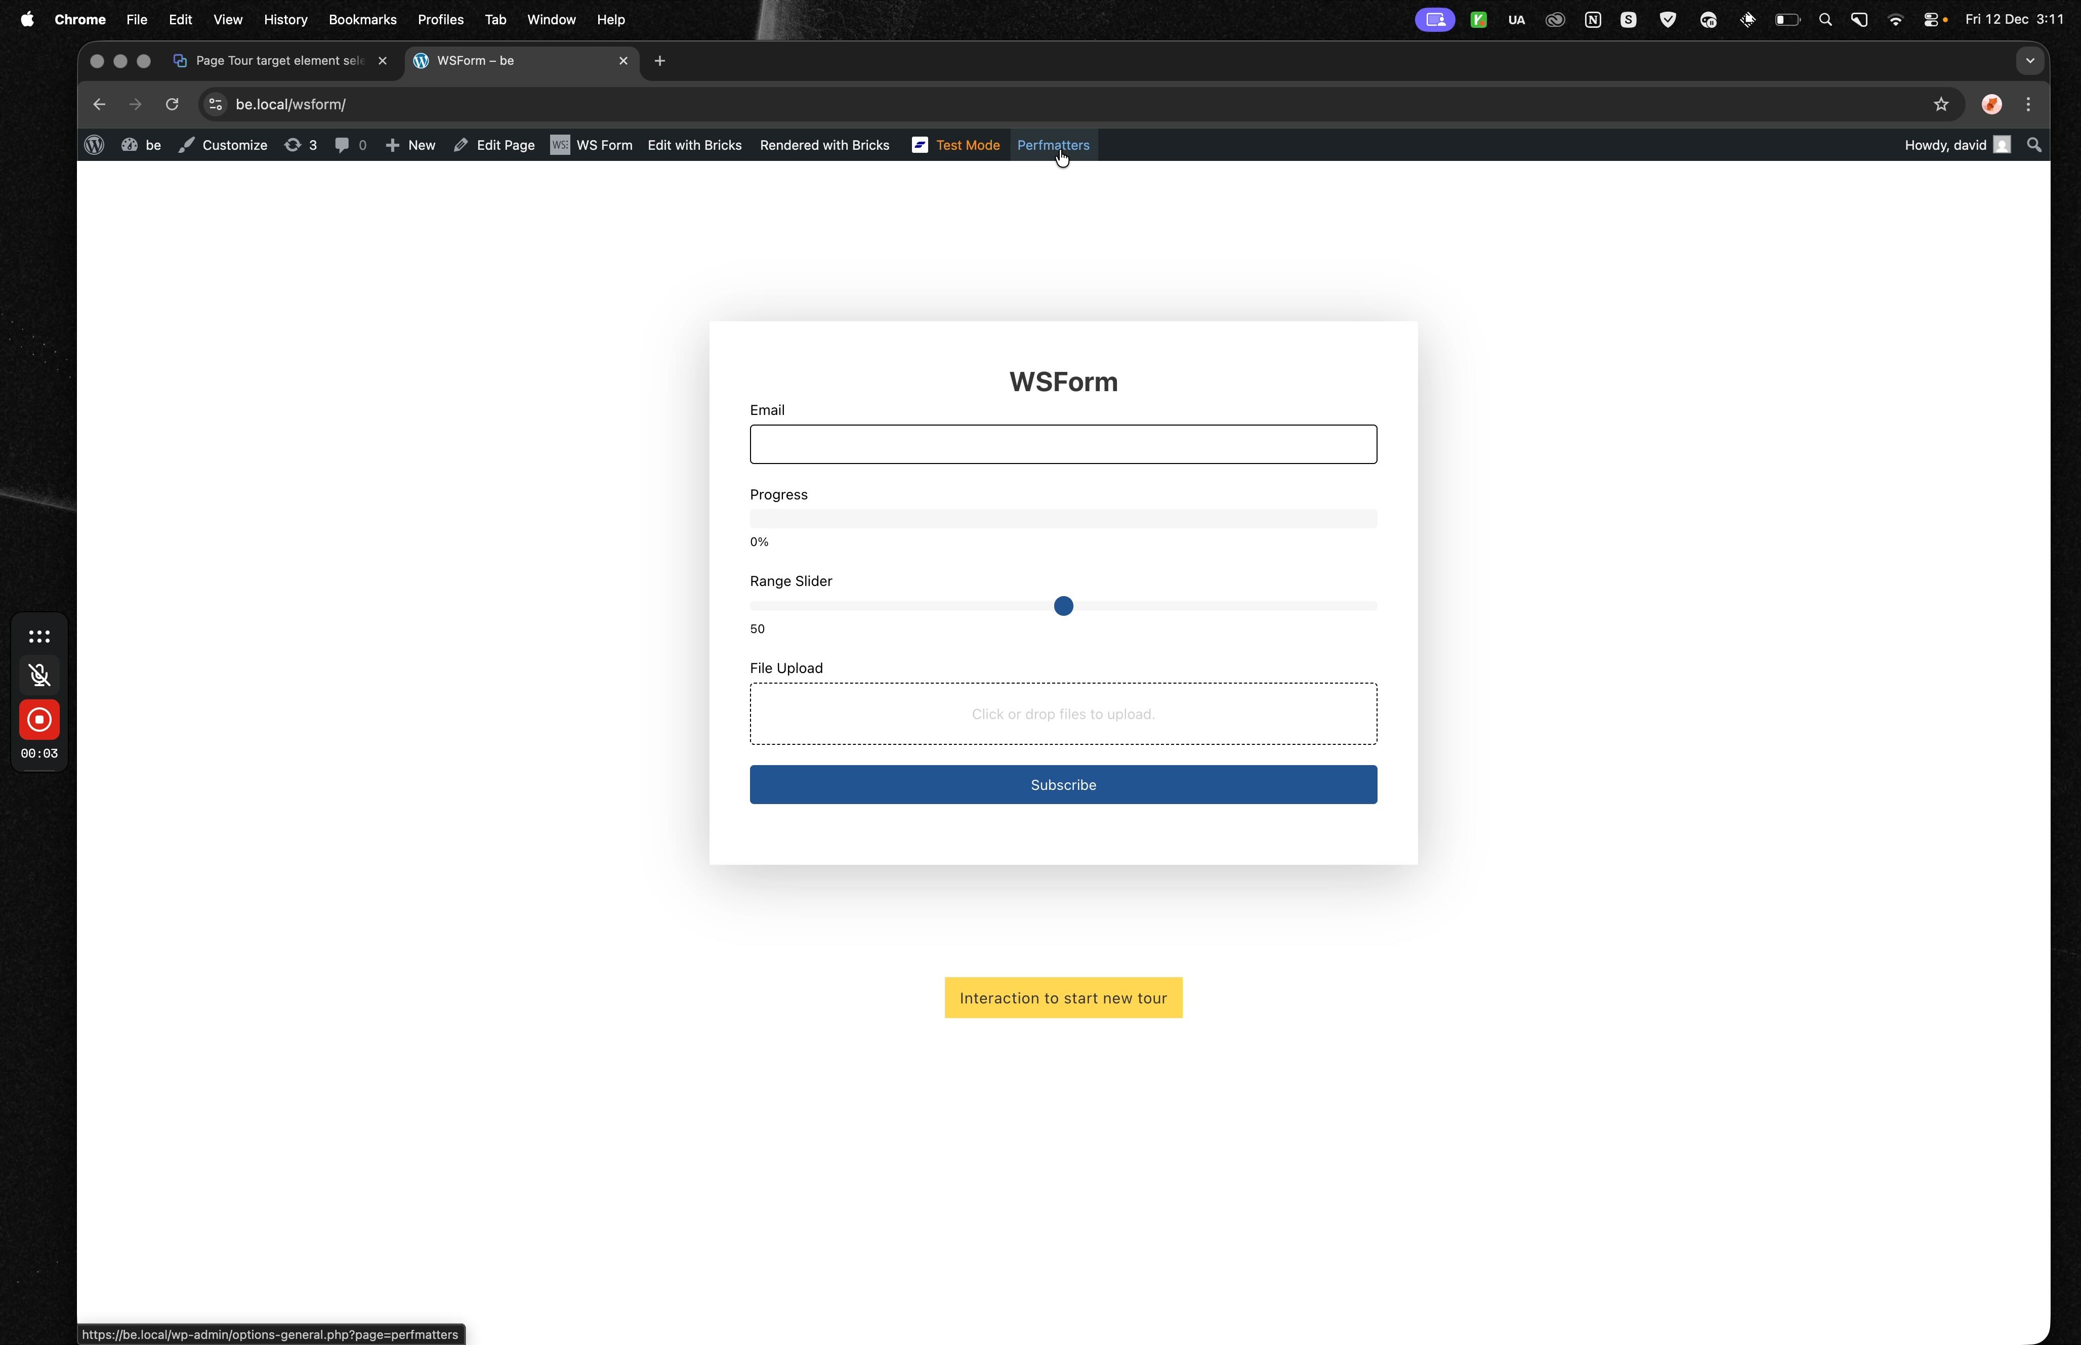Open the admin bar search icon
2081x1345 pixels.
tap(2034, 145)
